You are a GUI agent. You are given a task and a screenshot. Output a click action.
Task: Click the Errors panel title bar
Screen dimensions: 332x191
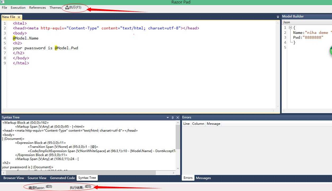[256, 117]
